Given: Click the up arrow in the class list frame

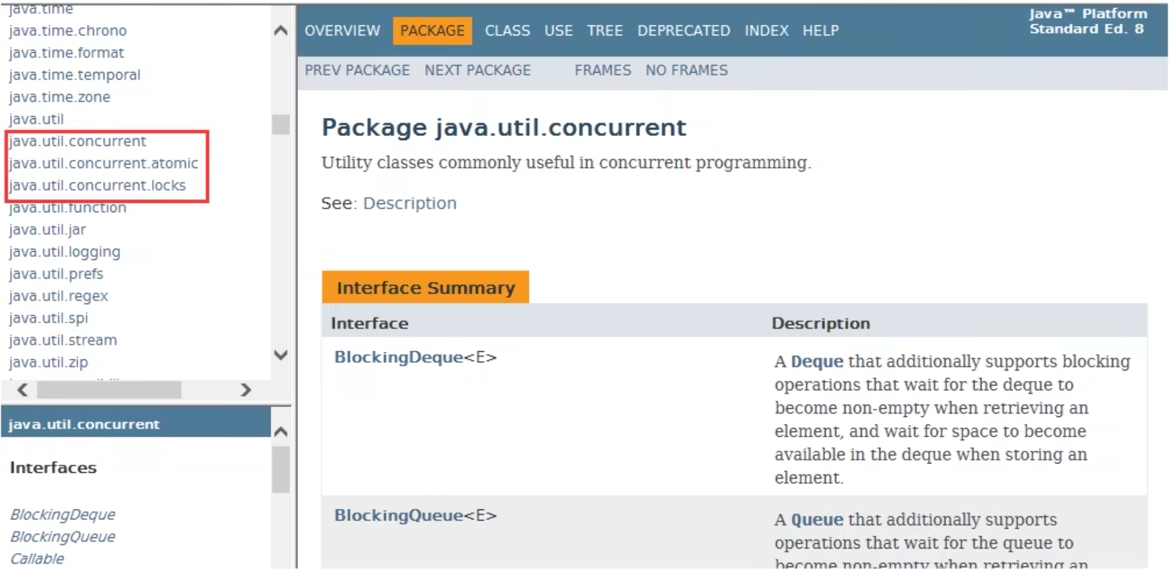Looking at the screenshot, I should (x=281, y=432).
